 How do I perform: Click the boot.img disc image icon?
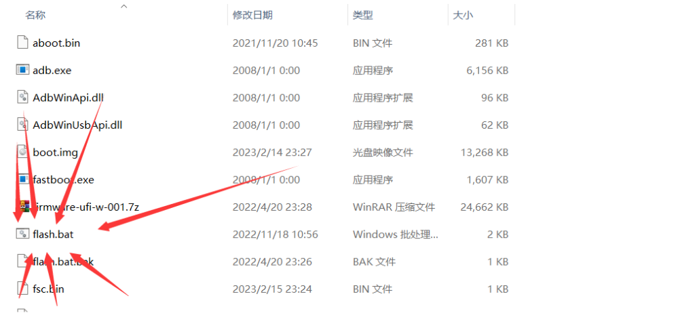[x=22, y=152]
